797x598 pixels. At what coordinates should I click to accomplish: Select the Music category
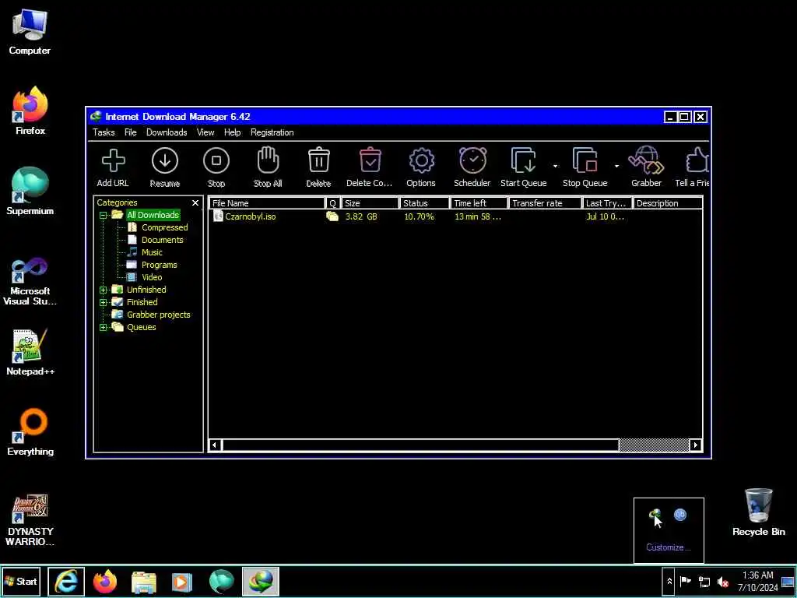(152, 252)
